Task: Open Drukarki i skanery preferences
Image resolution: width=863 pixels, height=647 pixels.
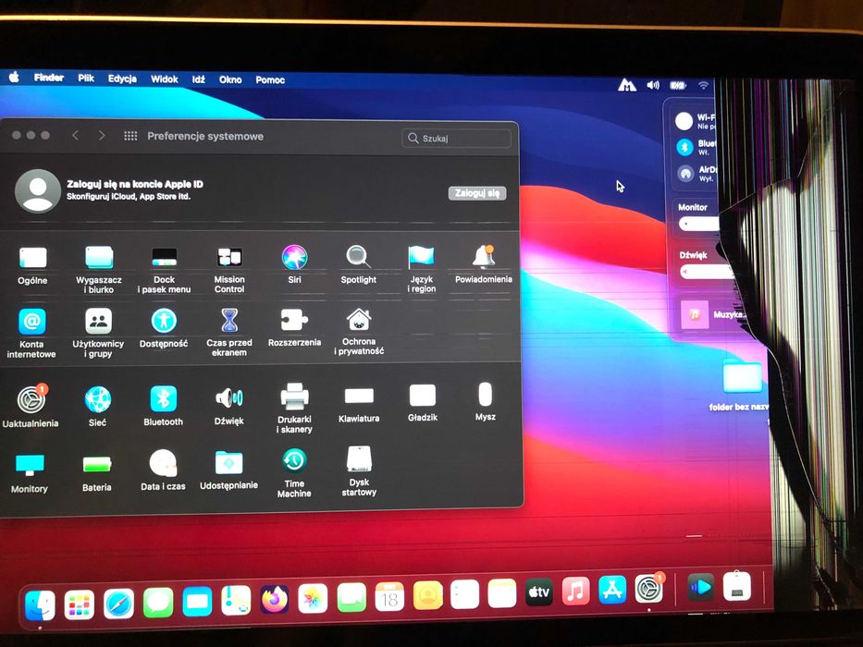Action: (294, 397)
